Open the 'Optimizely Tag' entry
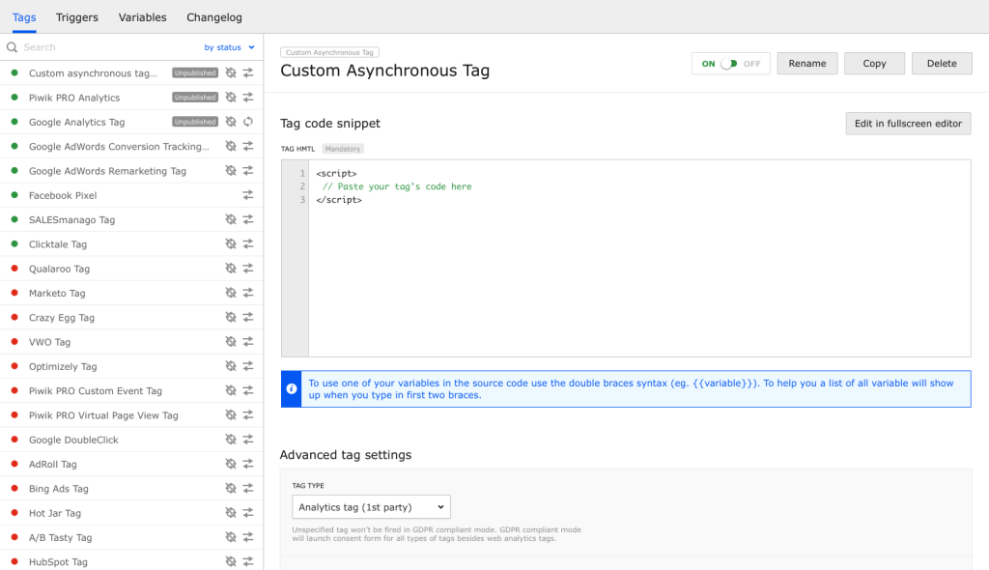Image resolution: width=989 pixels, height=570 pixels. [x=63, y=367]
